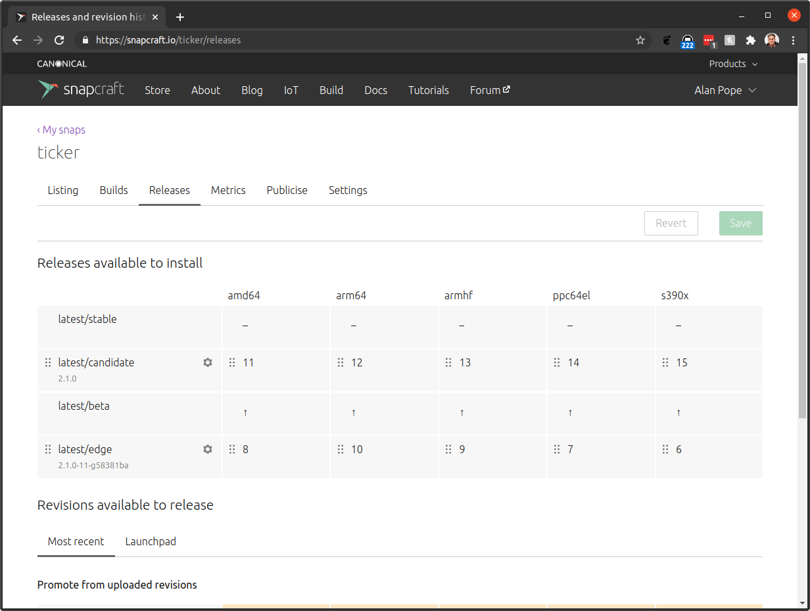Expand the Products dropdown
The width and height of the screenshot is (810, 611).
[733, 64]
